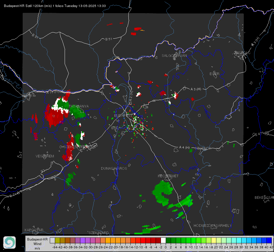
Task: Click the DUNAUJVAROS city label
Action: [x=114, y=168]
